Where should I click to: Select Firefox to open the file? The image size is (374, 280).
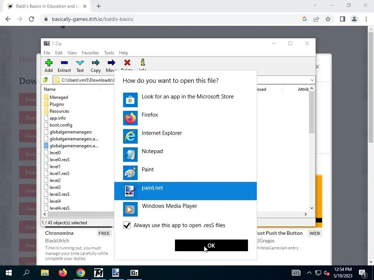tap(186, 118)
